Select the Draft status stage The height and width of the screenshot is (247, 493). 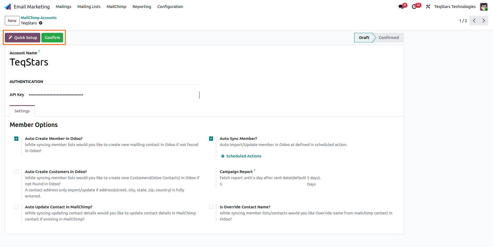click(x=364, y=38)
